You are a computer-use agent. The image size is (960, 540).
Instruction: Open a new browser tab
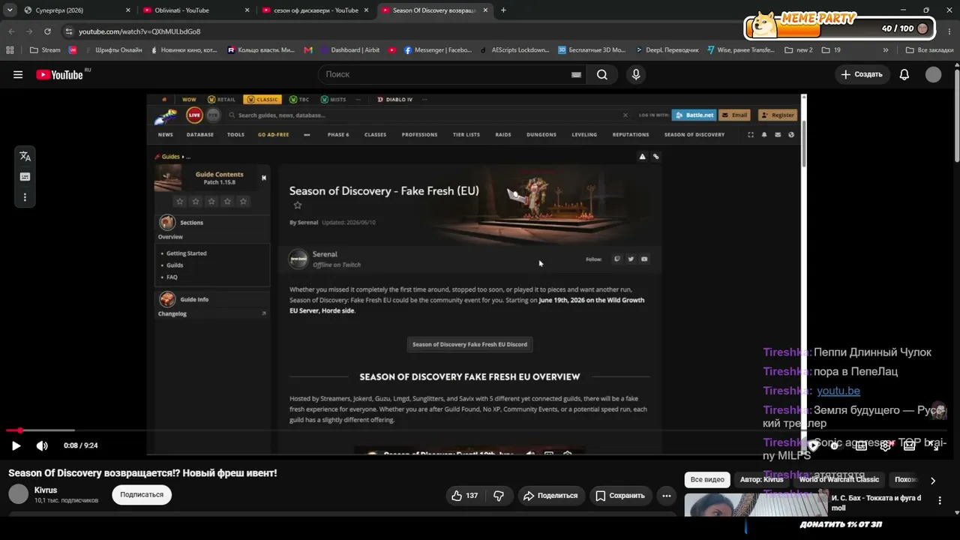coord(503,10)
